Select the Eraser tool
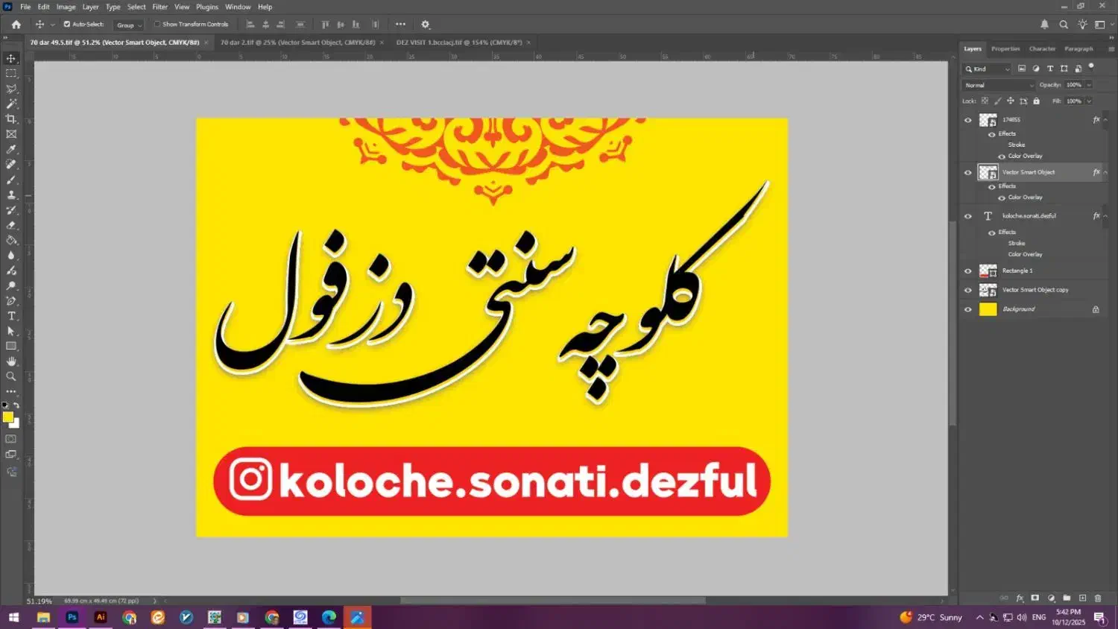 tap(11, 225)
